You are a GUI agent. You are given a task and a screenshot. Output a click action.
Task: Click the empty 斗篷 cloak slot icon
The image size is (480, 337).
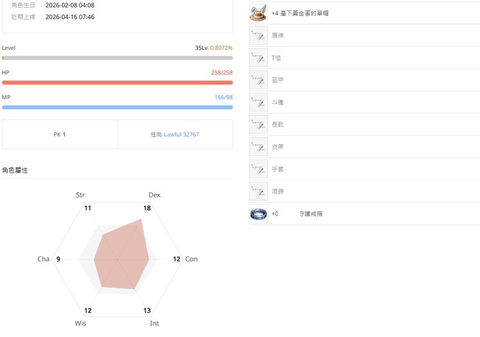click(259, 102)
